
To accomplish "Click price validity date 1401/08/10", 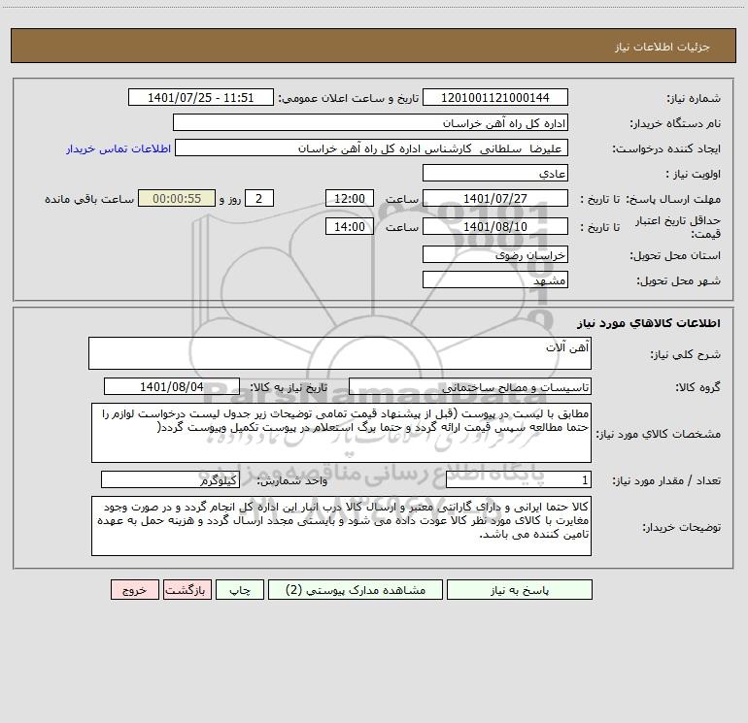I will click(495, 226).
